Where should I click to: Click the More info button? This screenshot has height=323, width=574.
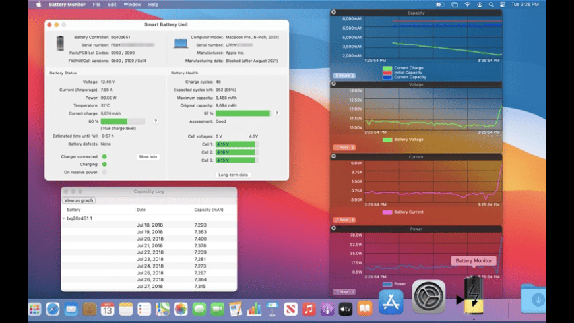(x=148, y=157)
